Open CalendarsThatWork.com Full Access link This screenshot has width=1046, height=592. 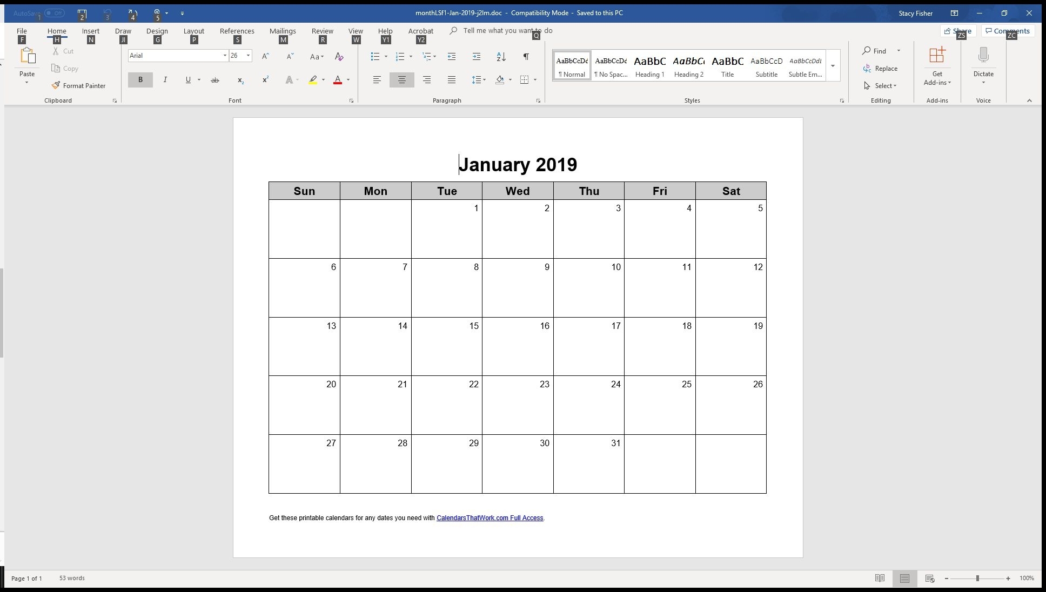[490, 517]
